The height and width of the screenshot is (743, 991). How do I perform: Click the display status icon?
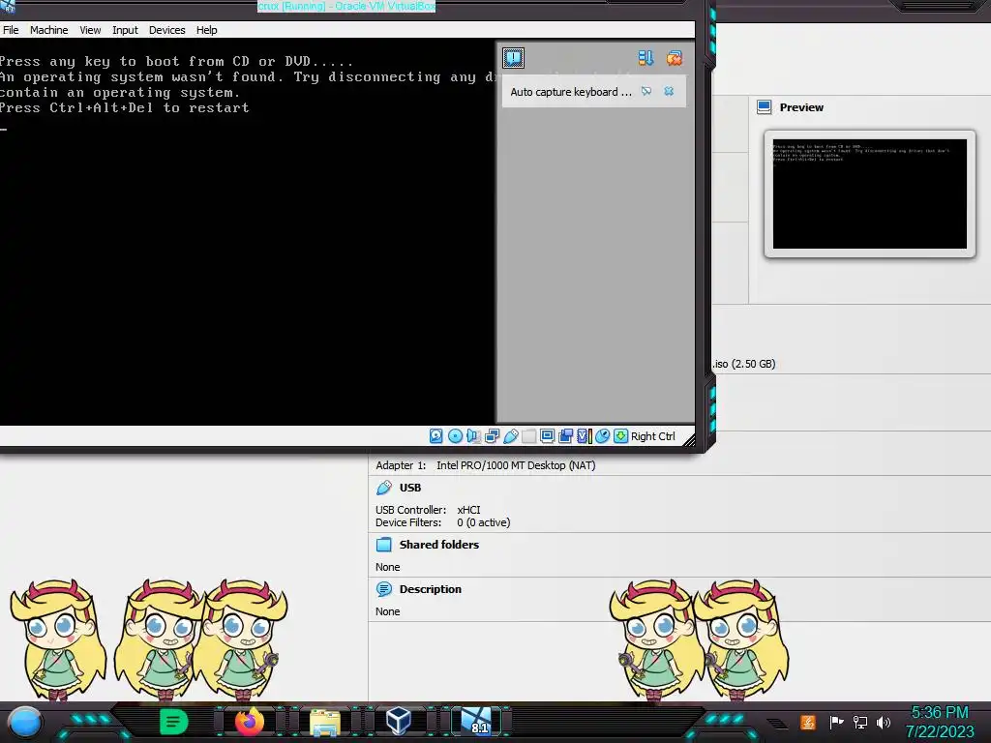[x=548, y=436]
